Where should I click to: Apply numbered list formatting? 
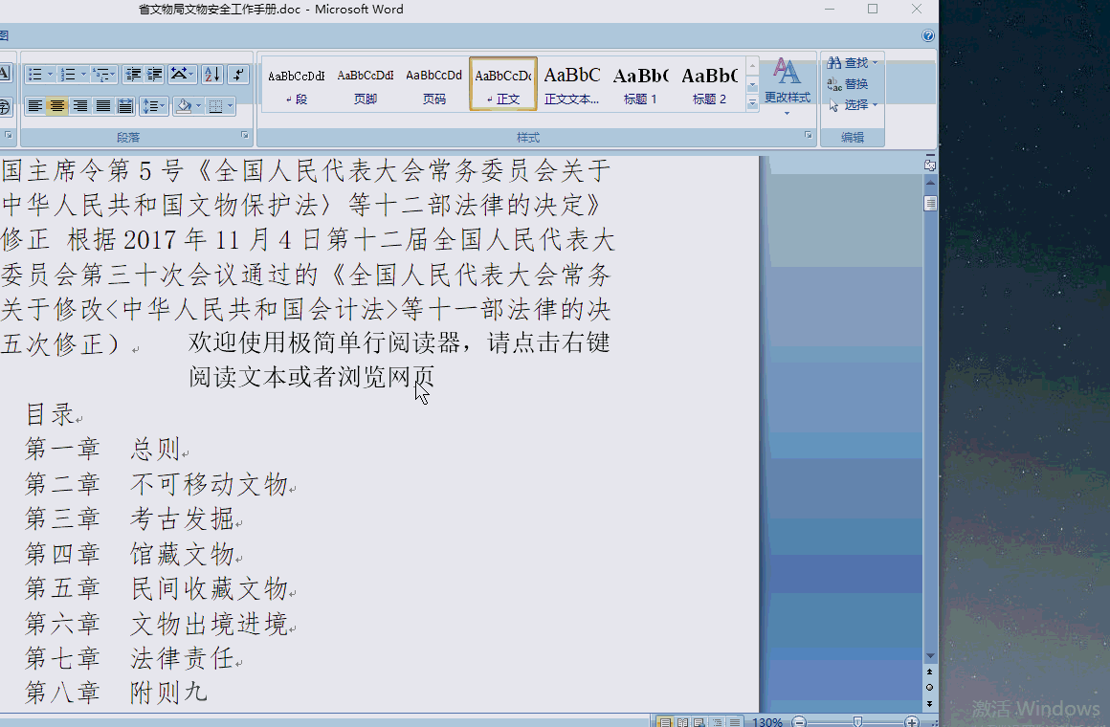(68, 75)
